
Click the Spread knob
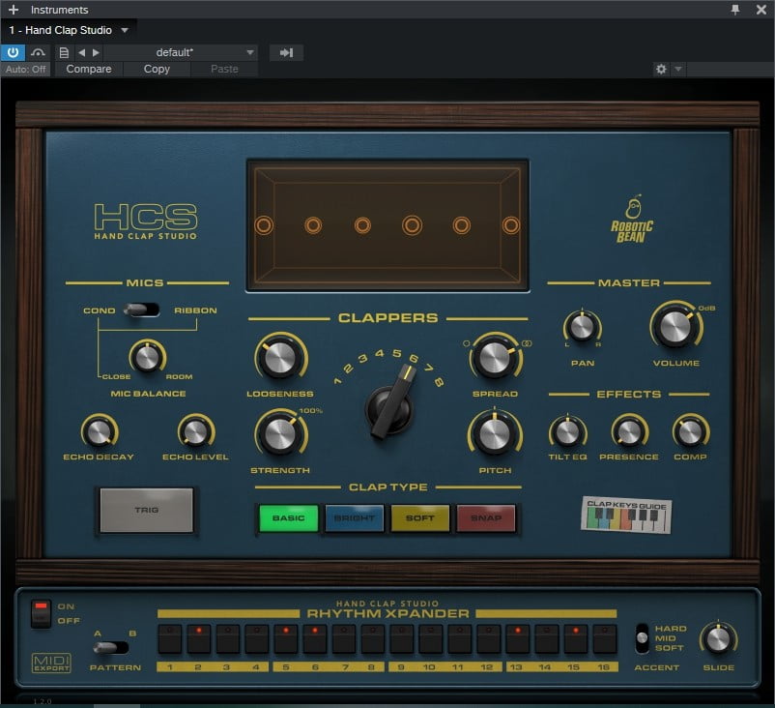(495, 357)
